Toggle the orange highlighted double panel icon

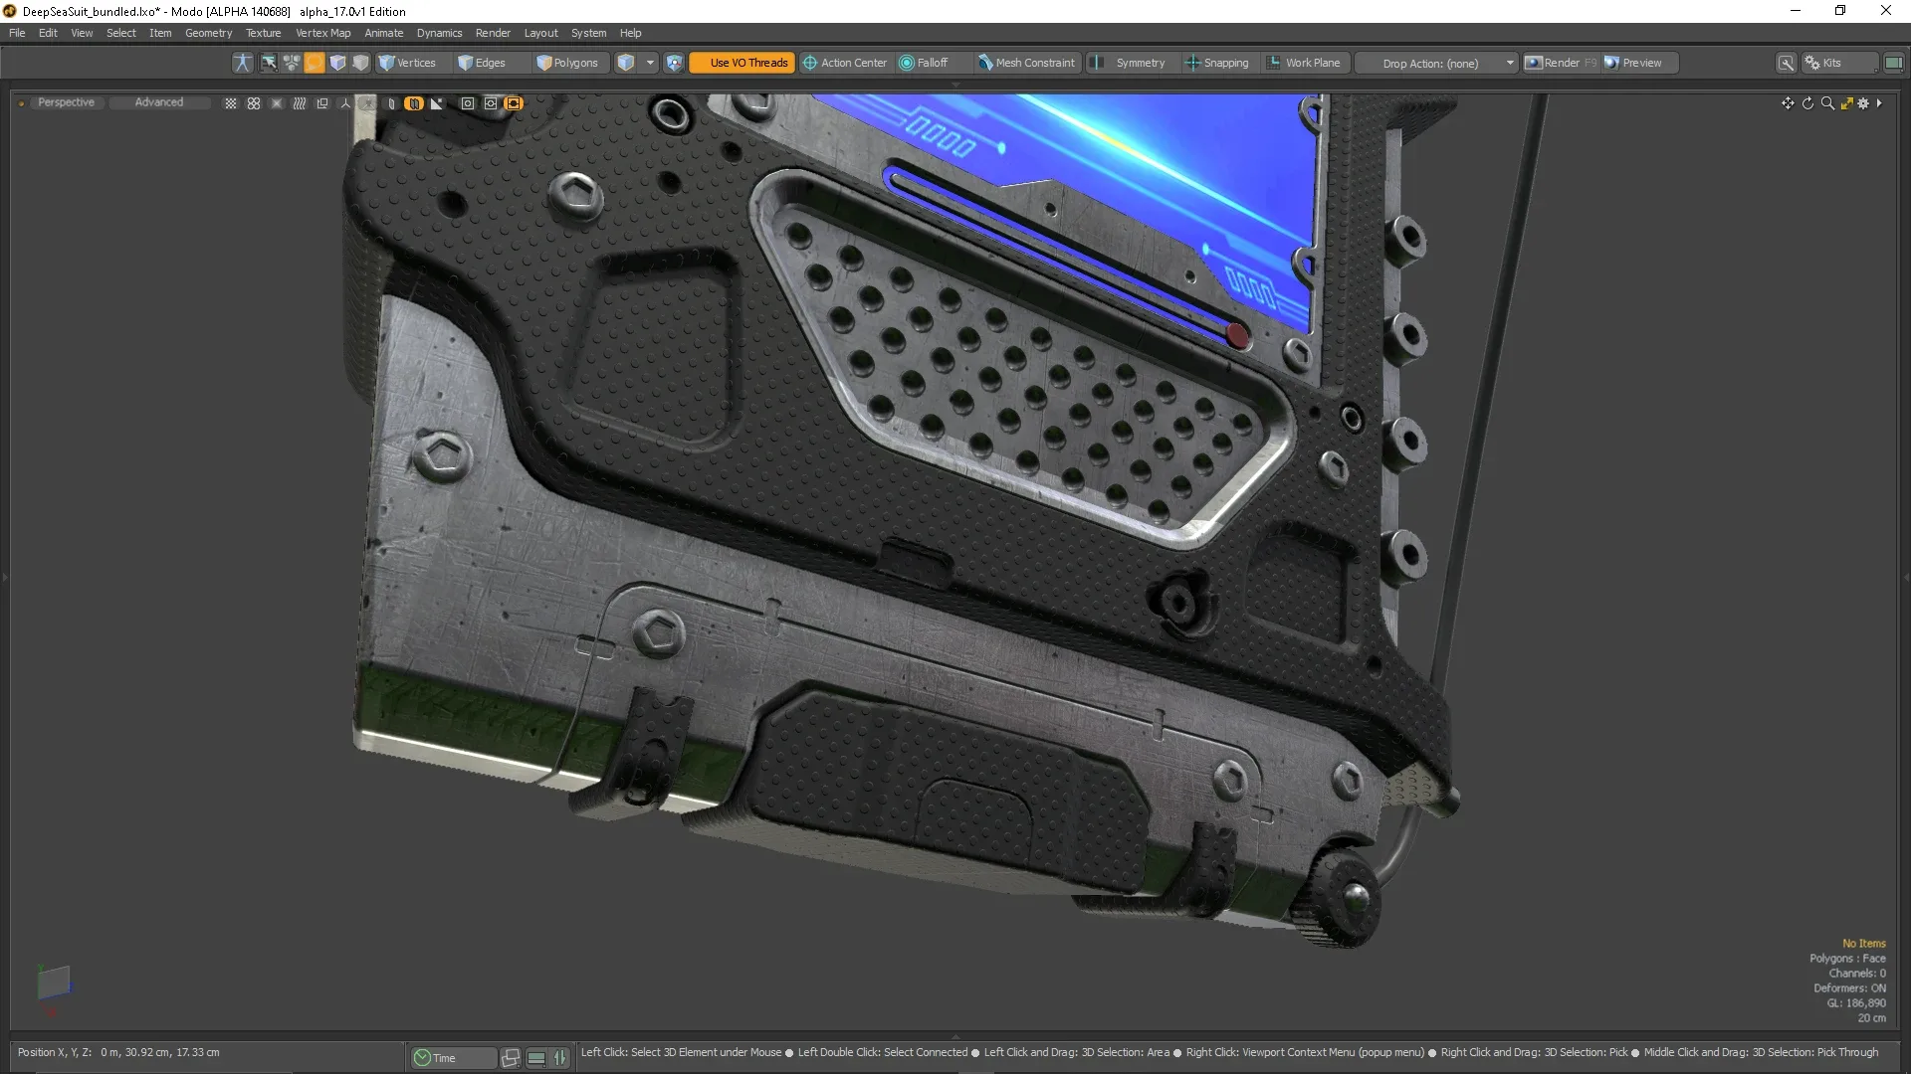pyautogui.click(x=414, y=103)
